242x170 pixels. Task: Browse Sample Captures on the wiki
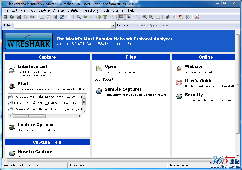click(x=123, y=89)
